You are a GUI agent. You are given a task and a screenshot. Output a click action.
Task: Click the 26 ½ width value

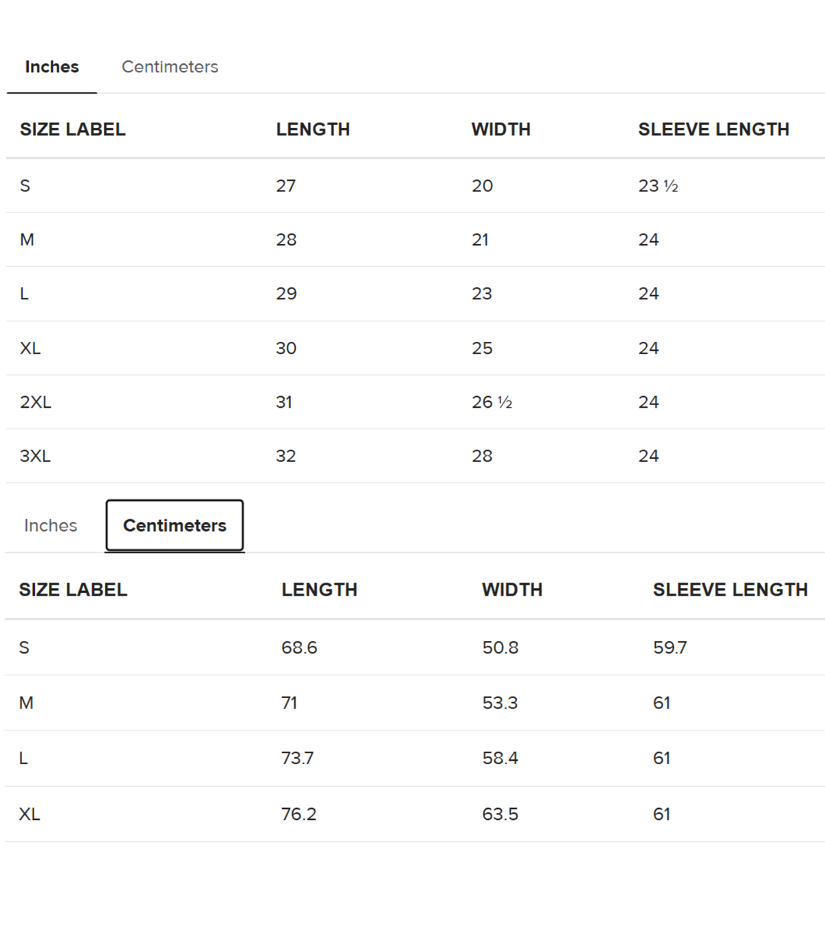(x=492, y=402)
